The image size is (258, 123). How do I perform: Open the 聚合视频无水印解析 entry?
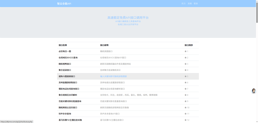[68, 95]
